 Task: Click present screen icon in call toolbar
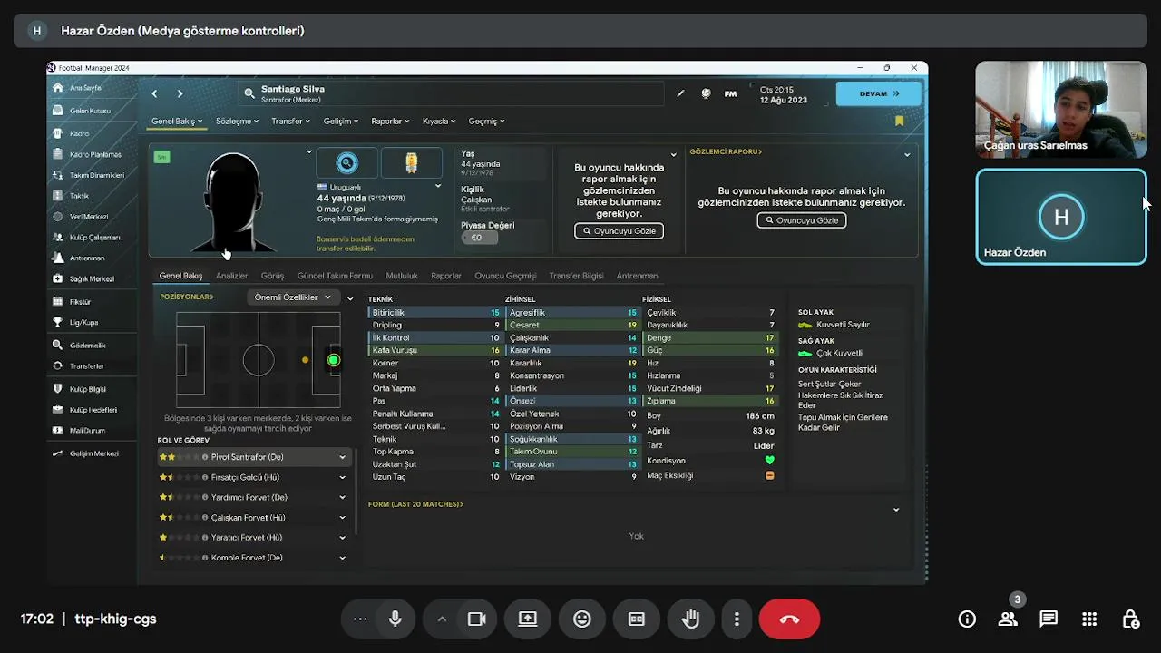(x=528, y=619)
